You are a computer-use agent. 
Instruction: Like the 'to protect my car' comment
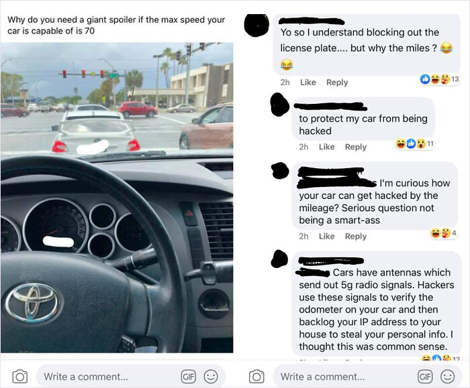click(326, 147)
